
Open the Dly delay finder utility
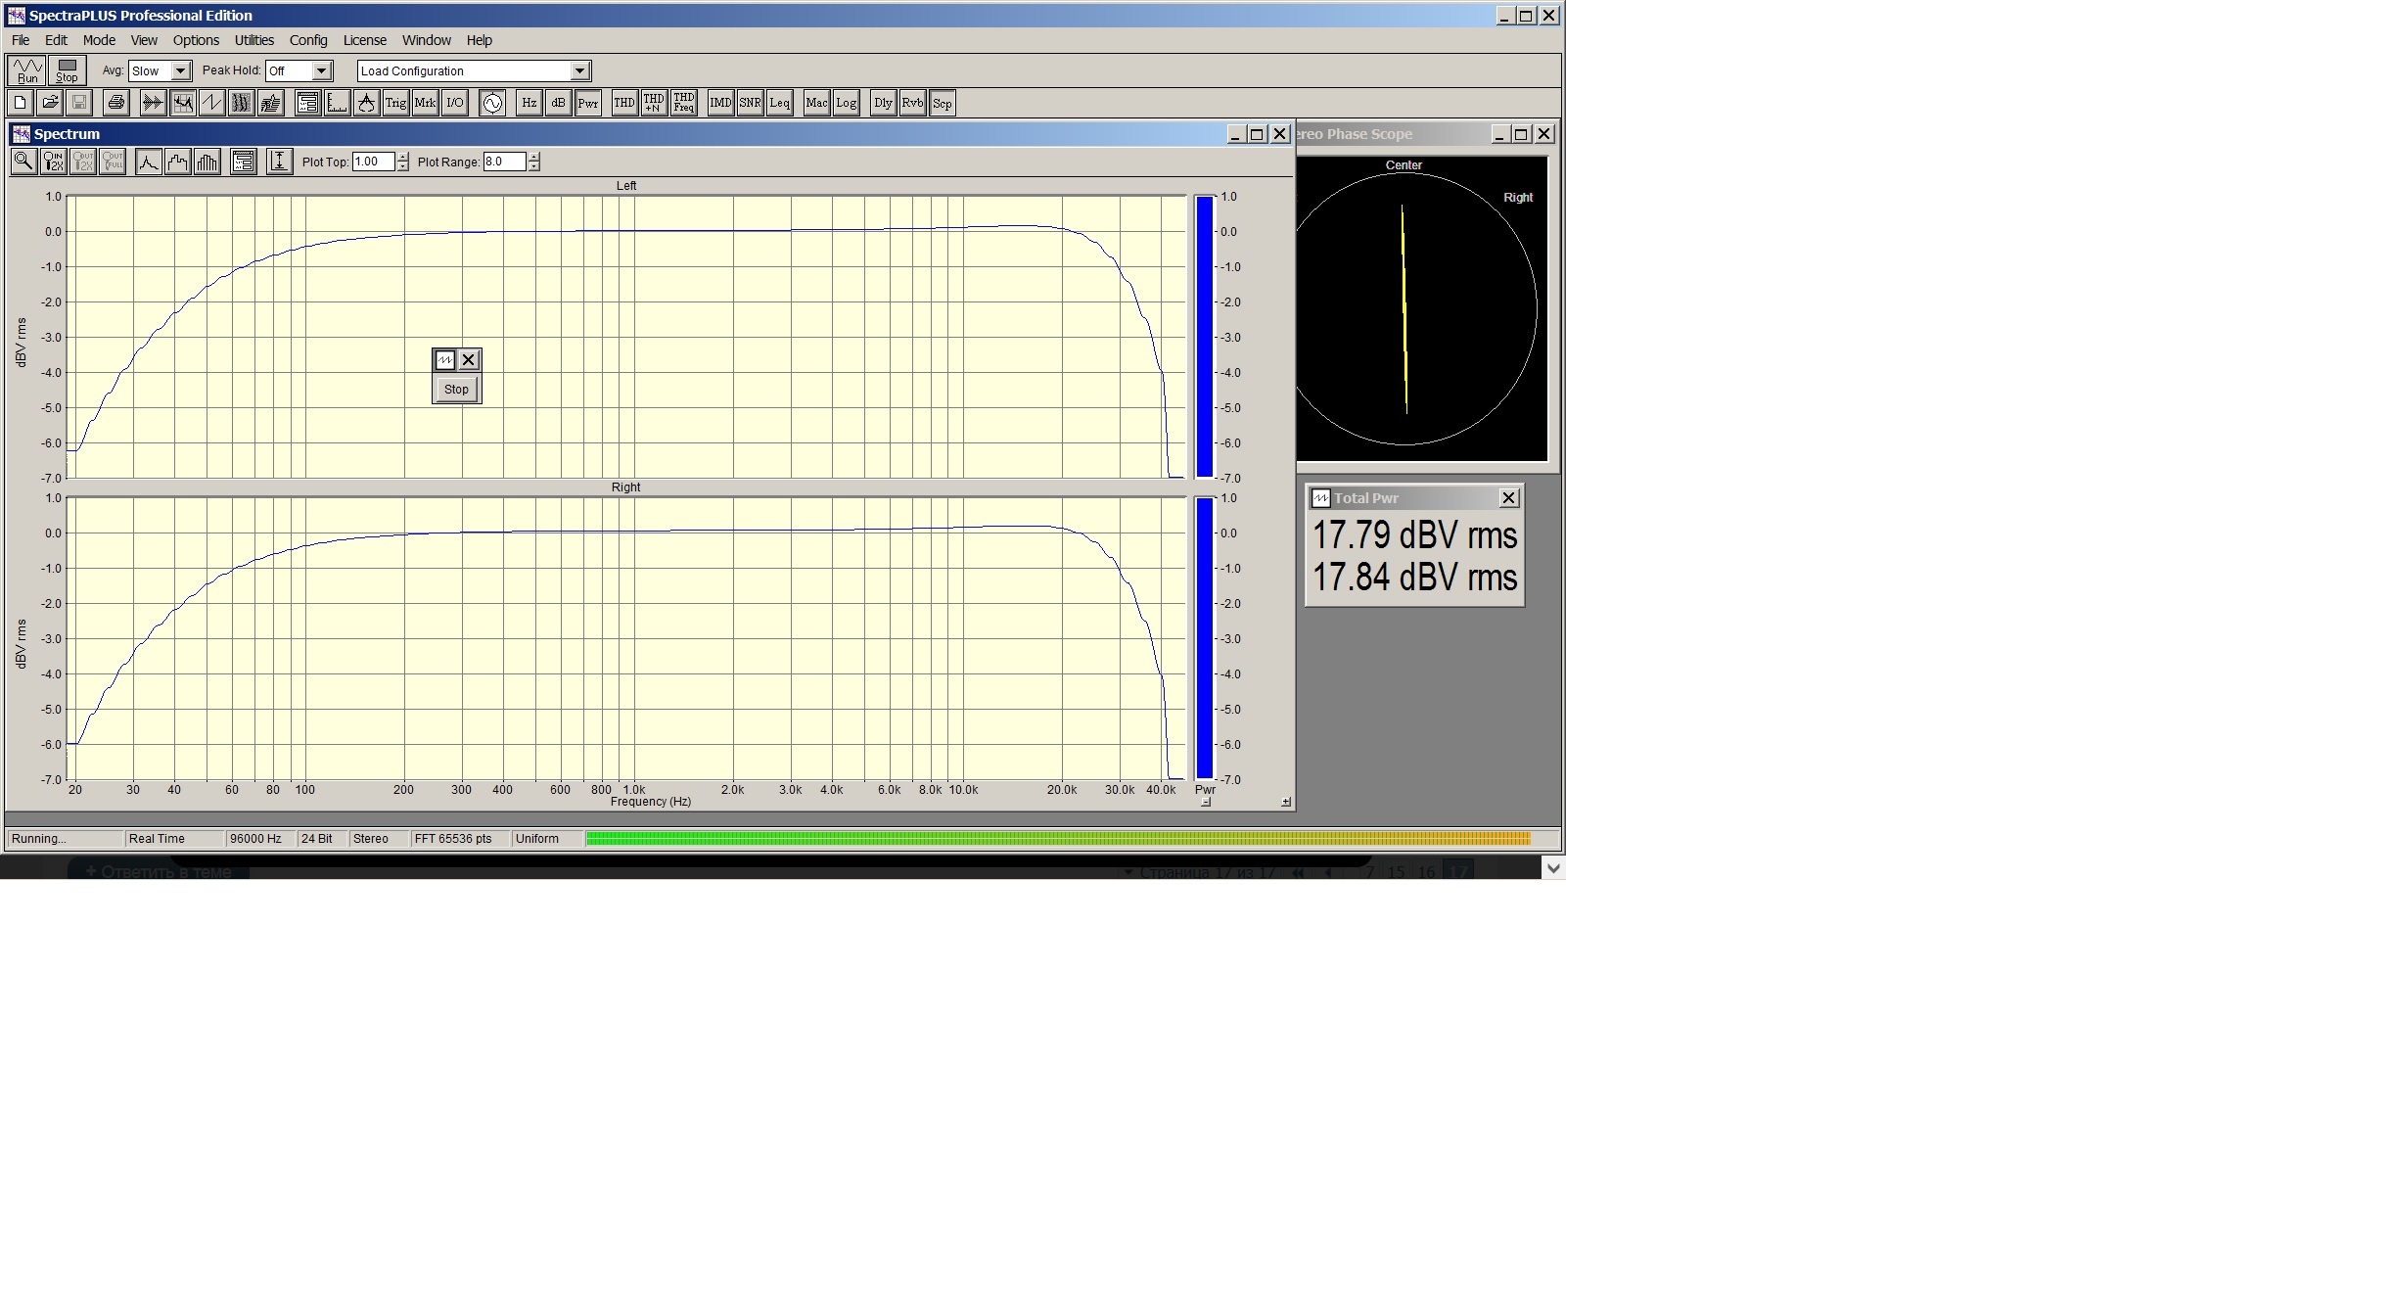click(x=883, y=103)
